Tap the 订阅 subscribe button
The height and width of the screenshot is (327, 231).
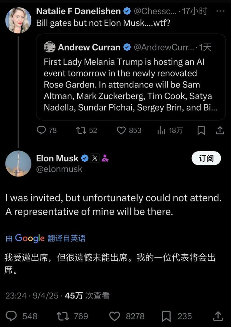[x=206, y=158]
